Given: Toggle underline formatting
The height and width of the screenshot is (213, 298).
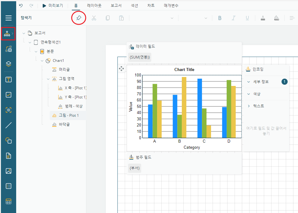Looking at the screenshot, I should (x=247, y=18).
